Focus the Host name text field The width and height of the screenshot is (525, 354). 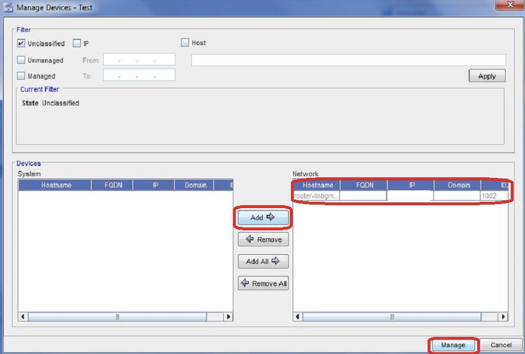[348, 60]
